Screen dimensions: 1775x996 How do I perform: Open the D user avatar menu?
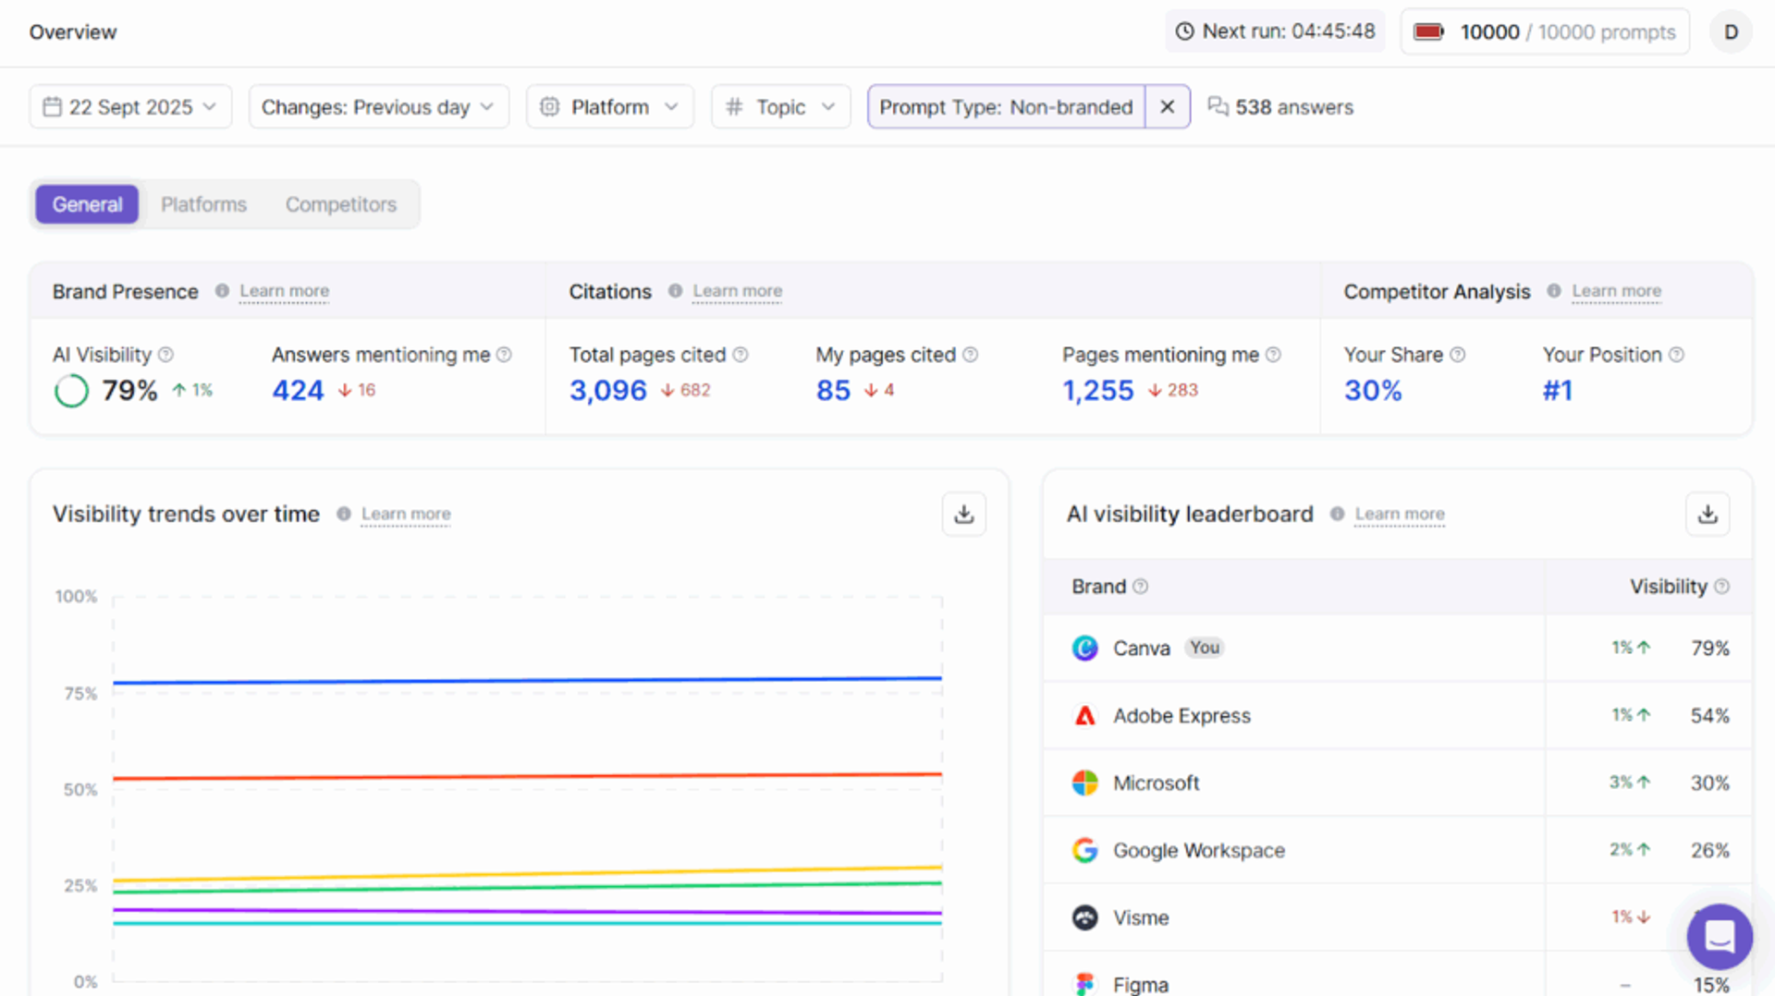tap(1731, 32)
